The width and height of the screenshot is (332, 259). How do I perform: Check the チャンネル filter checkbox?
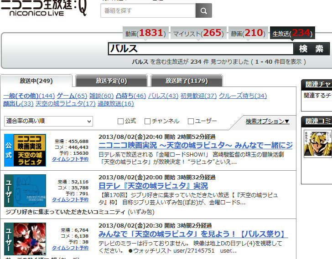[x=147, y=121]
